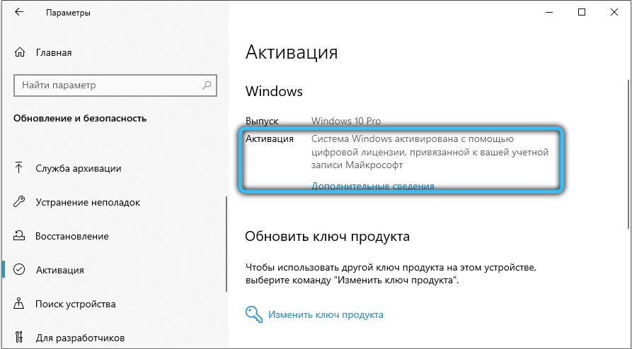Click the scrollbar down arrow
632x349 pixels.
click(x=627, y=343)
